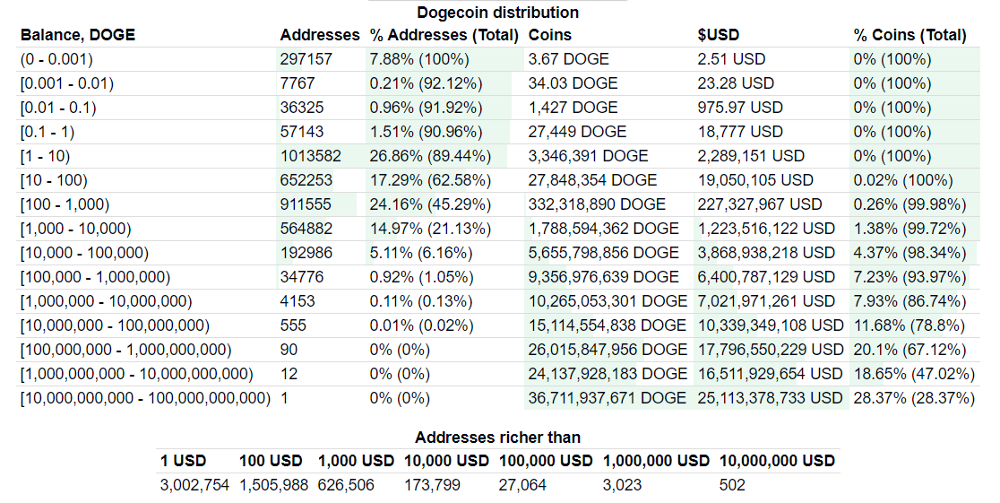
Task: Click the '10,000,000 USD' threshold header
Action: pyautogui.click(x=778, y=461)
